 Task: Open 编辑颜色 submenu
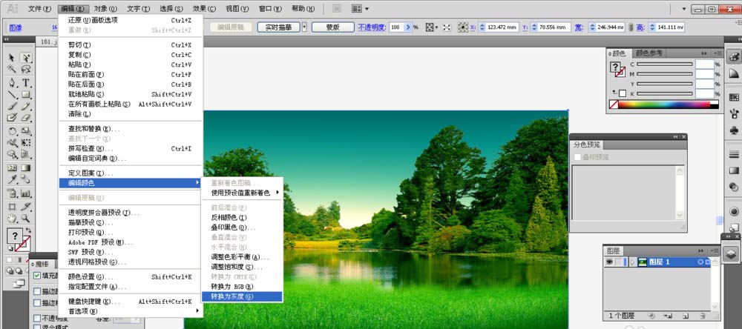click(x=131, y=183)
